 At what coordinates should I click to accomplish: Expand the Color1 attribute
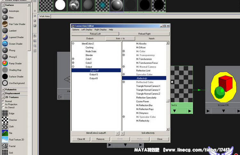[73, 59]
